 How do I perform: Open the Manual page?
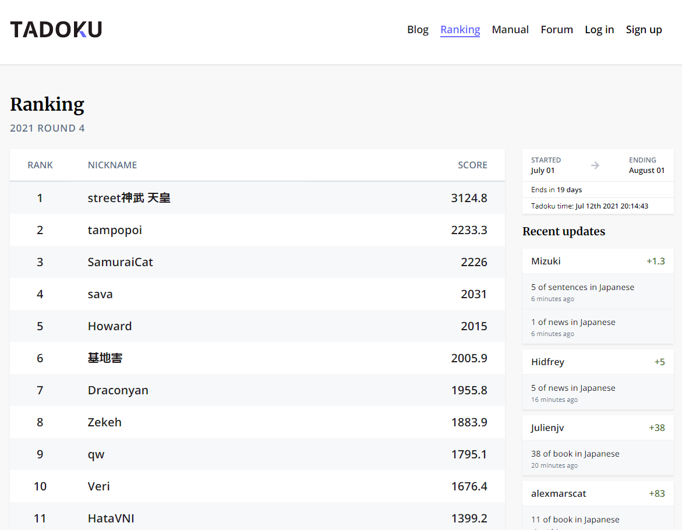(x=510, y=30)
